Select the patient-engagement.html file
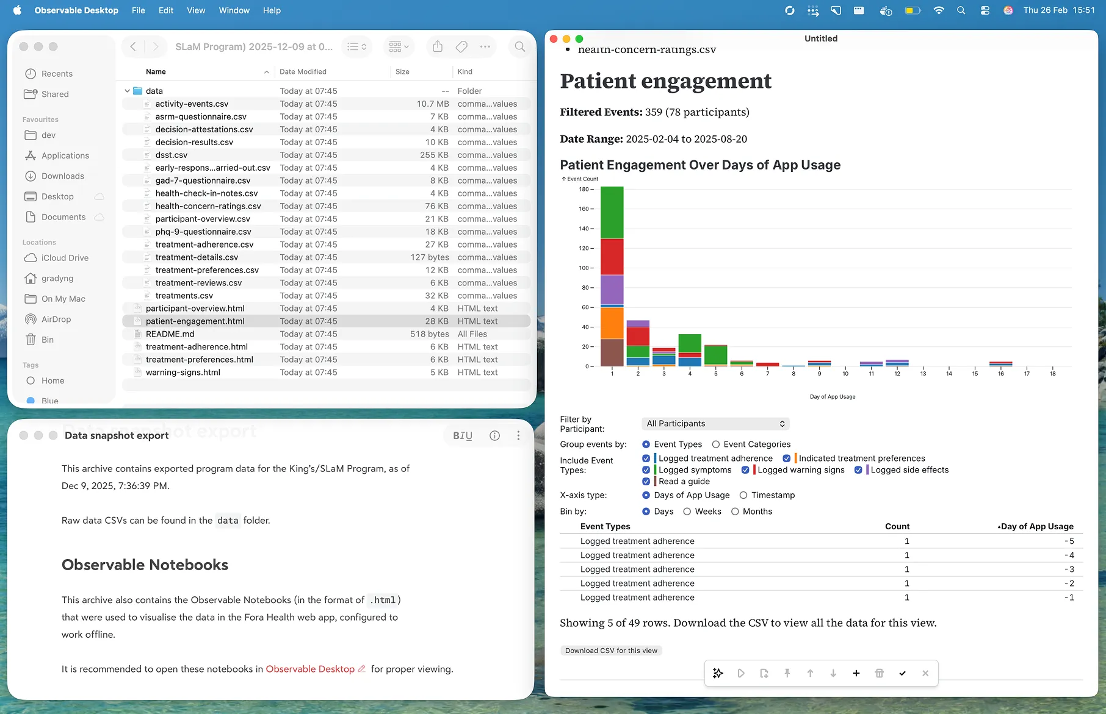 (x=195, y=321)
